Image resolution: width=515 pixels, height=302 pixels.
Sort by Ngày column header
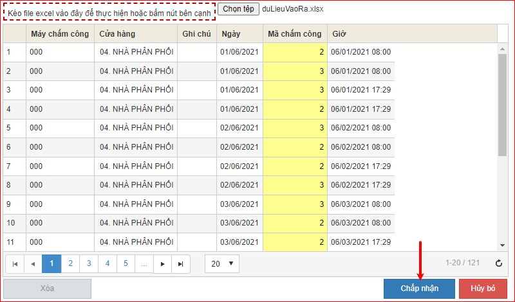239,34
